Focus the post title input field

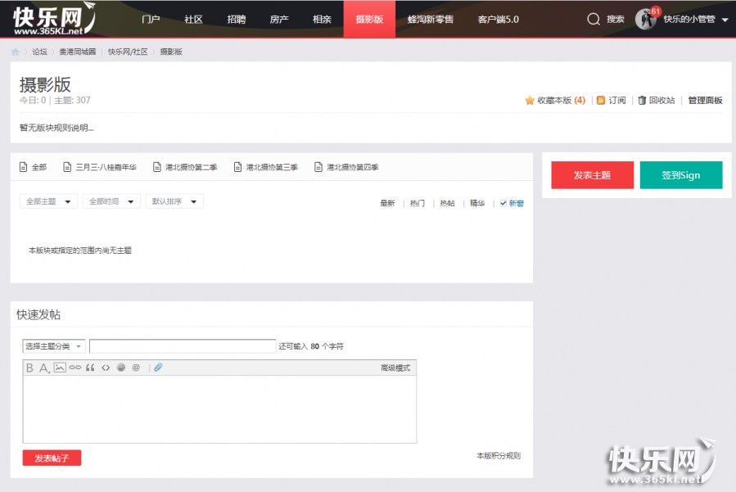tap(183, 346)
